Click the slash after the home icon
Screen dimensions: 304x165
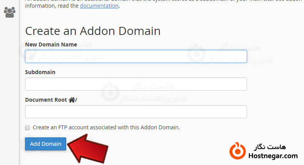click(76, 100)
